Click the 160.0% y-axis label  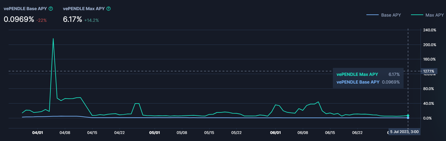point(430,59)
